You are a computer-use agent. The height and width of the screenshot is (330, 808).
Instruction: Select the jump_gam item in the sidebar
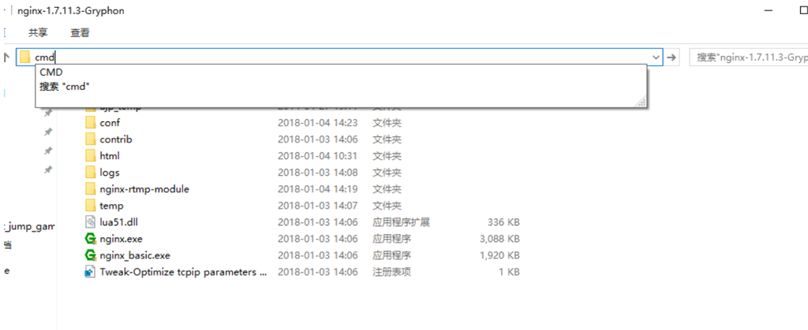coord(29,226)
